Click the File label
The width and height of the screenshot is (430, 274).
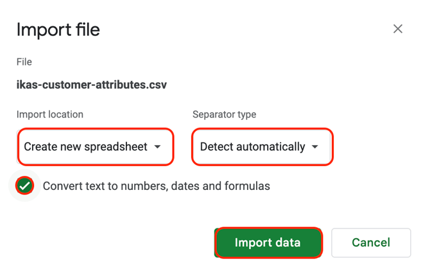24,62
